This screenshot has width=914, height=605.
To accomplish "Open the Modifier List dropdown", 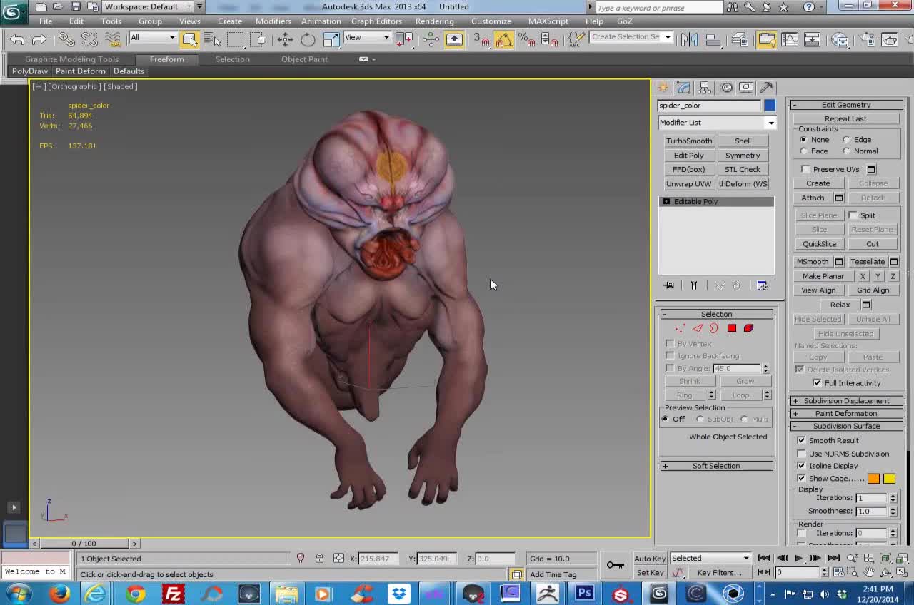I will [717, 123].
